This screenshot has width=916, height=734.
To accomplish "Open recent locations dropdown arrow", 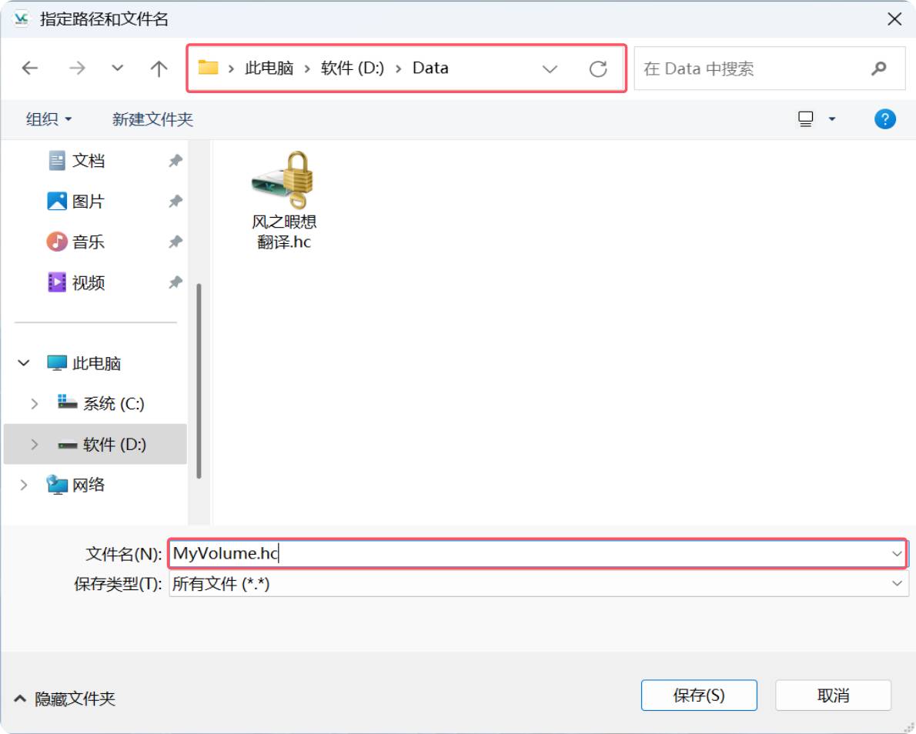I will 117,68.
